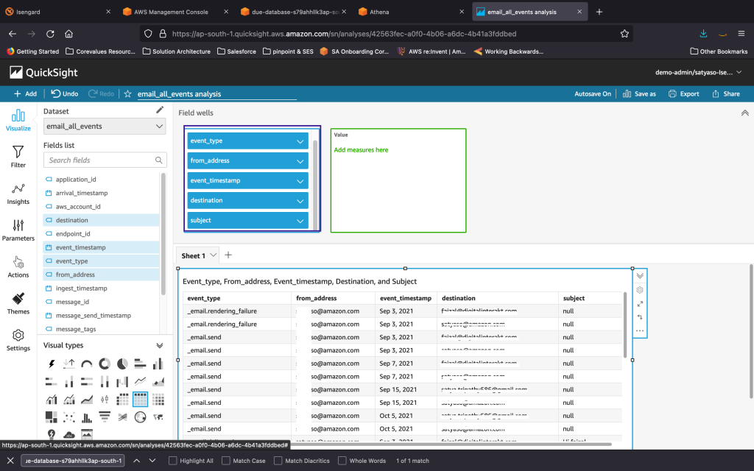This screenshot has width=754, height=471.
Task: Open the Themes panel
Action: 18,302
